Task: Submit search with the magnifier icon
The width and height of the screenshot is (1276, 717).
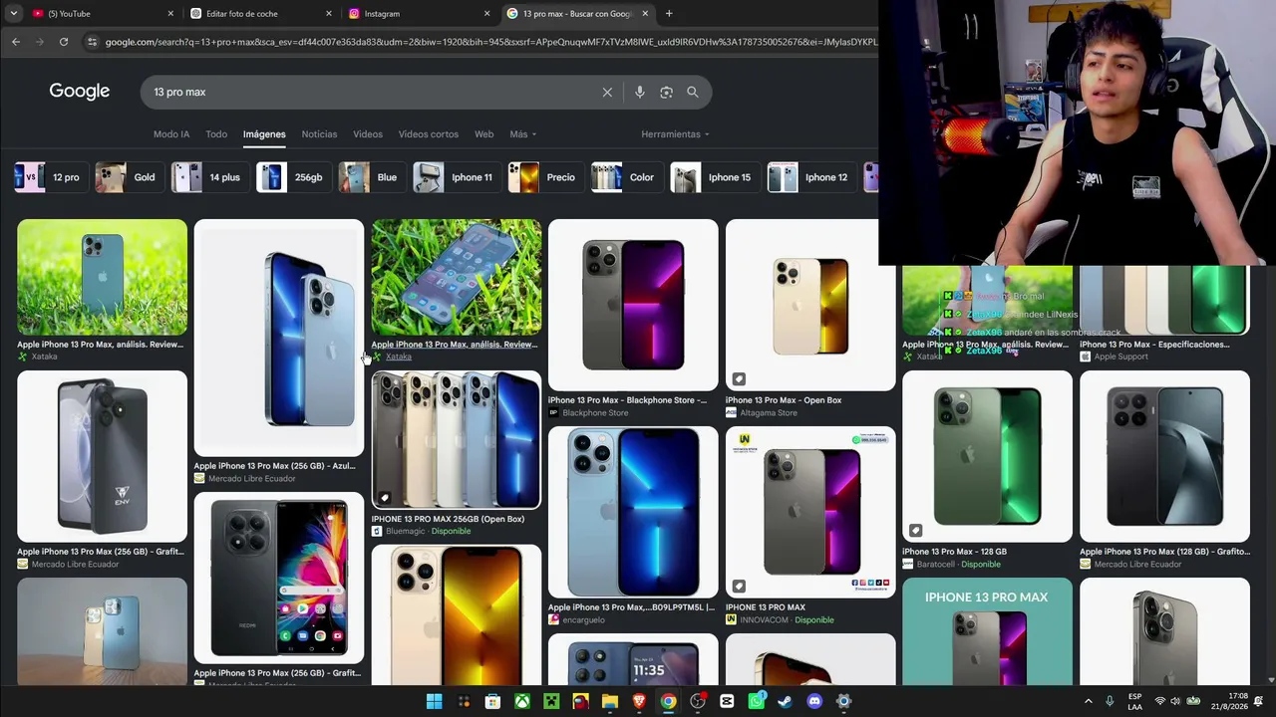Action: click(693, 92)
